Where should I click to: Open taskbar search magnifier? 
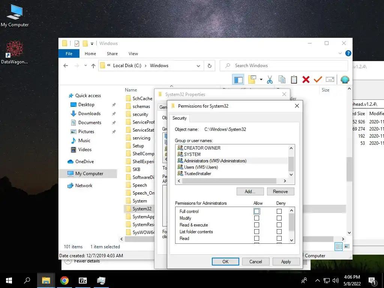pos(27,280)
